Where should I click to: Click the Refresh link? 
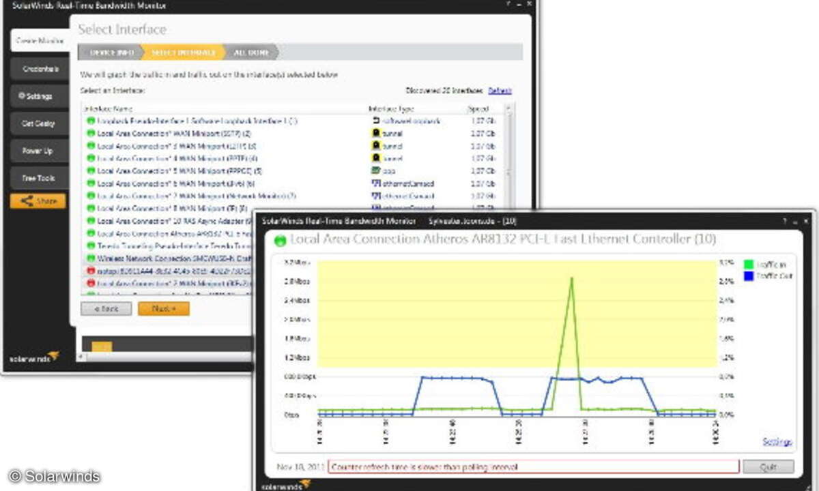point(500,91)
